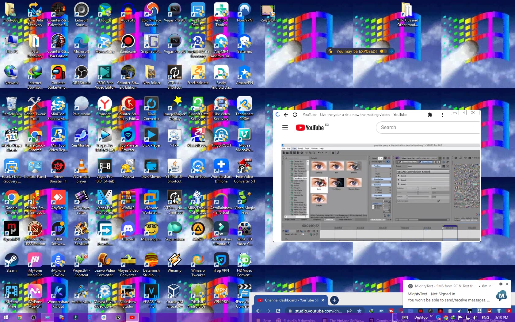Open MightyText notification settings gear
This screenshot has width=515, height=322.
click(x=501, y=284)
